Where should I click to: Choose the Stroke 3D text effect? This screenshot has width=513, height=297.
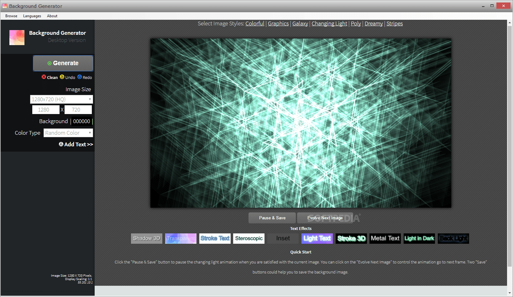(351, 238)
